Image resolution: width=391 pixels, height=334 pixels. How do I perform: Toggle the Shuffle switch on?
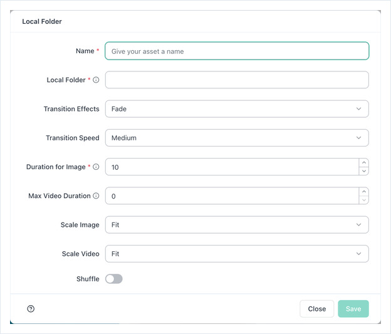tap(113, 279)
